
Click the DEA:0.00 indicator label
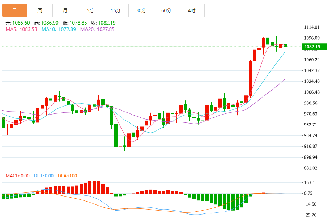click(x=67, y=176)
